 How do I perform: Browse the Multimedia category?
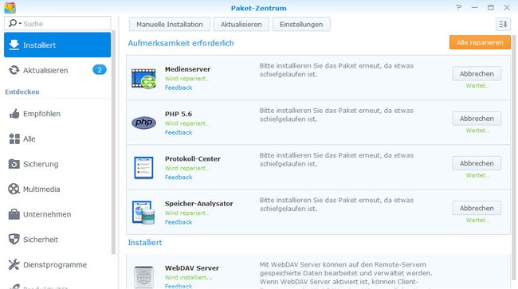click(x=57, y=189)
